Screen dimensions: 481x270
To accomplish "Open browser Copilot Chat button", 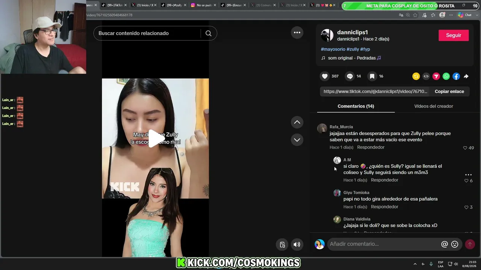I will 465,15.
